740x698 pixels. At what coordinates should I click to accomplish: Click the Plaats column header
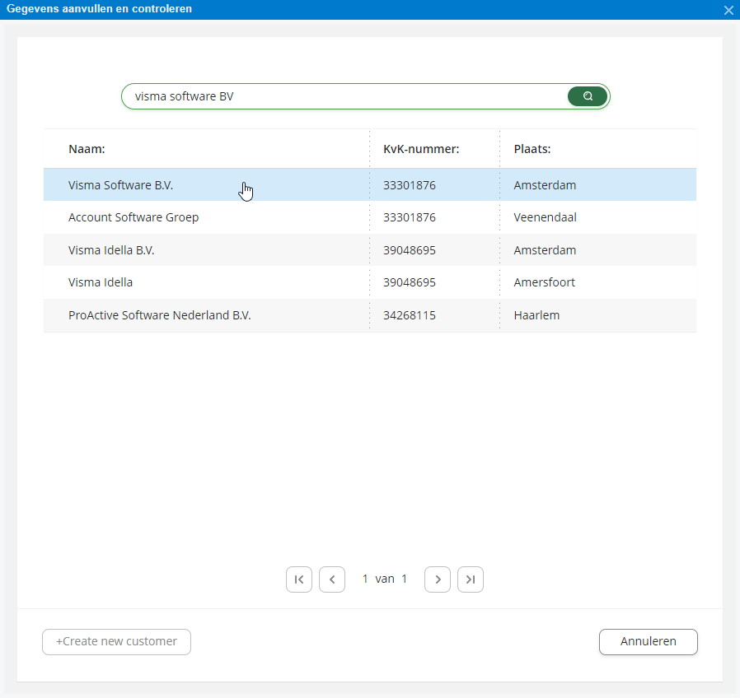(532, 149)
